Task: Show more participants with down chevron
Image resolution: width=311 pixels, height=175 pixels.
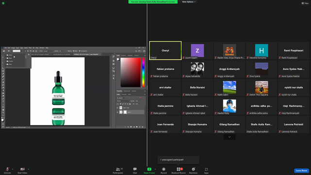Action: tap(229, 137)
